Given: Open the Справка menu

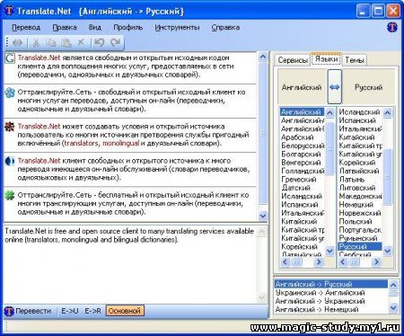Looking at the screenshot, I should (225, 28).
